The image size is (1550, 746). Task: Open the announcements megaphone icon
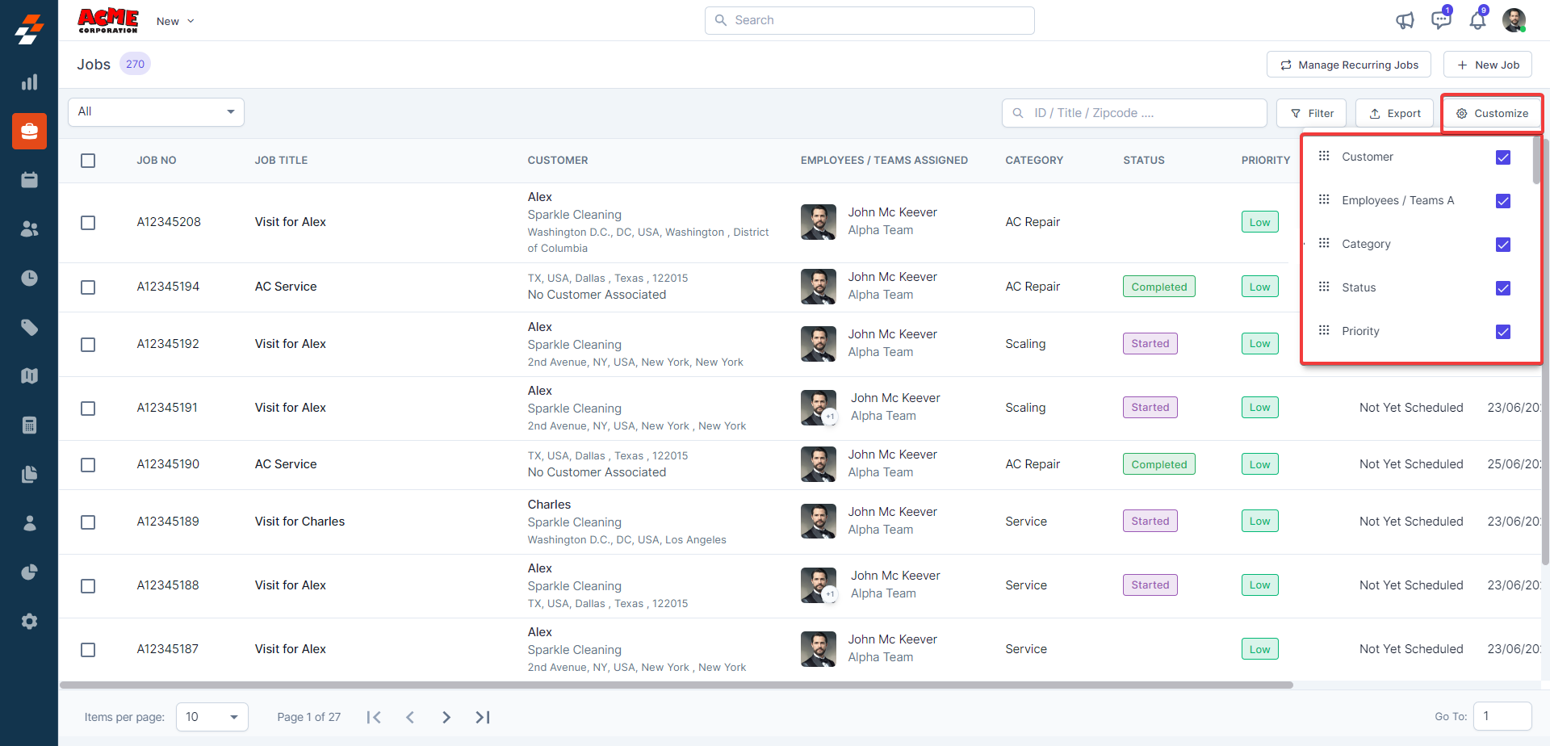tap(1405, 20)
